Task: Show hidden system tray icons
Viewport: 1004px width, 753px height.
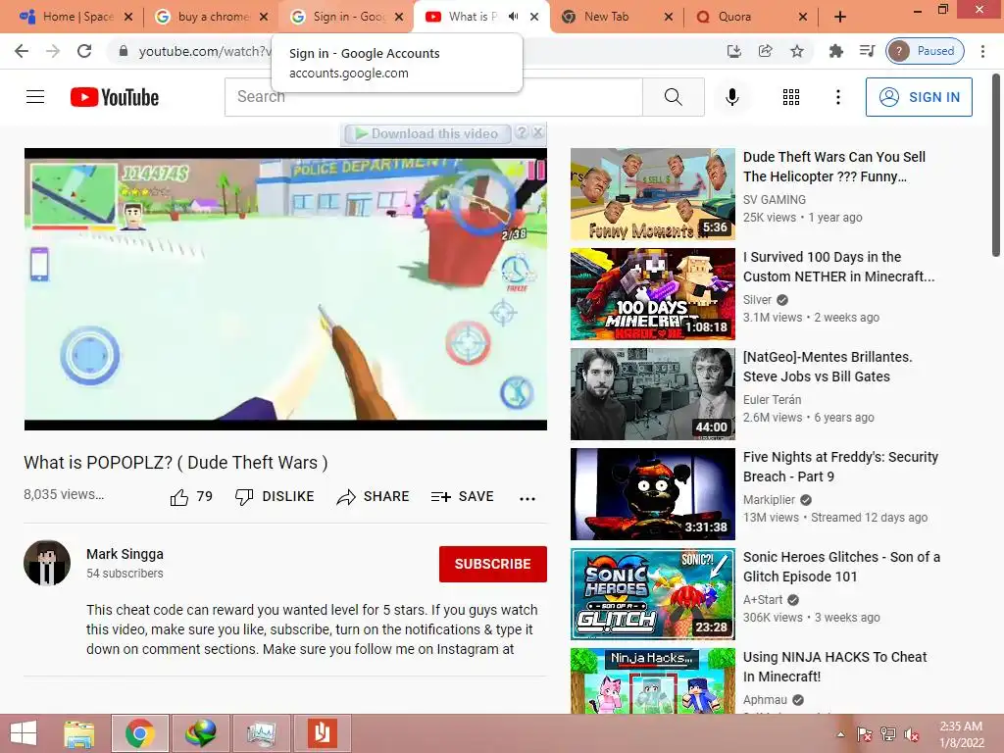Action: [840, 734]
